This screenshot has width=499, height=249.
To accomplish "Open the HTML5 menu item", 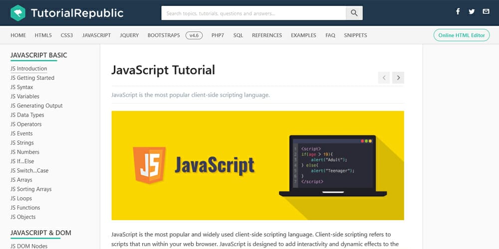I will click(43, 35).
